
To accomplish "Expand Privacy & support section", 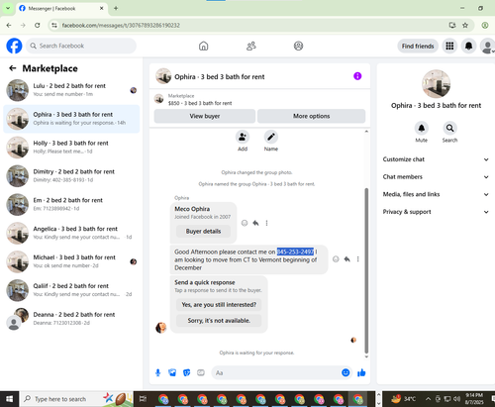I will click(436, 212).
